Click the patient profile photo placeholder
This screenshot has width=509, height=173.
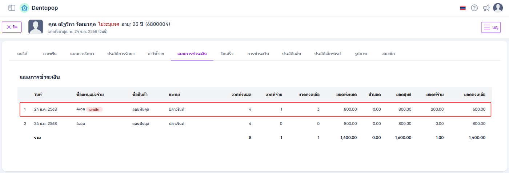36,27
